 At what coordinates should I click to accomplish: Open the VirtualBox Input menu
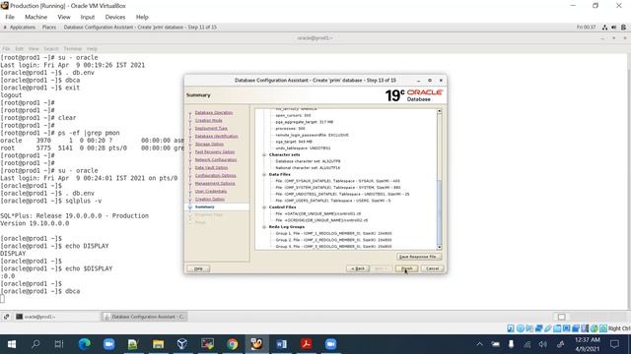88,17
